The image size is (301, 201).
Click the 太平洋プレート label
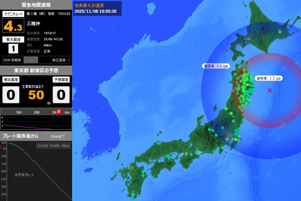point(24,175)
